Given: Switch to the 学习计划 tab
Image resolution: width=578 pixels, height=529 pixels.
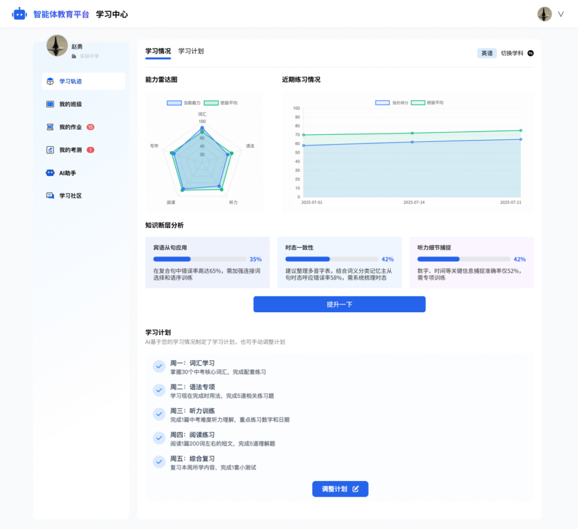Looking at the screenshot, I should click(x=191, y=51).
